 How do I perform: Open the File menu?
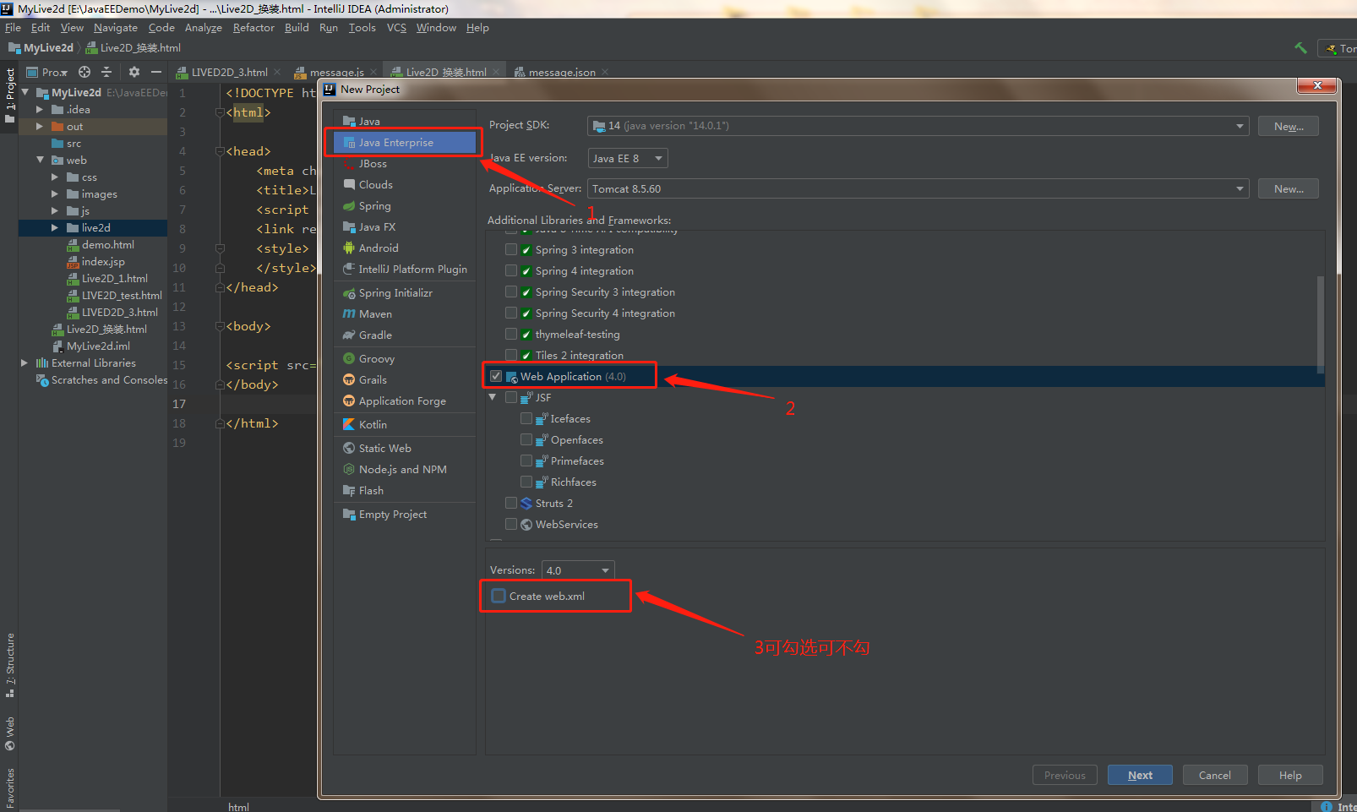[x=14, y=28]
